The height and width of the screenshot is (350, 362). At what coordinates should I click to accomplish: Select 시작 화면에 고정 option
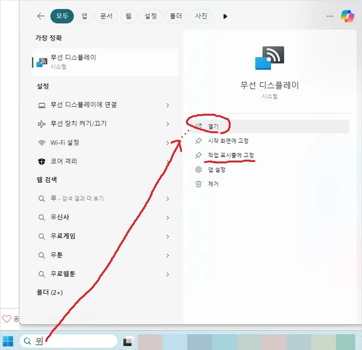(228, 141)
